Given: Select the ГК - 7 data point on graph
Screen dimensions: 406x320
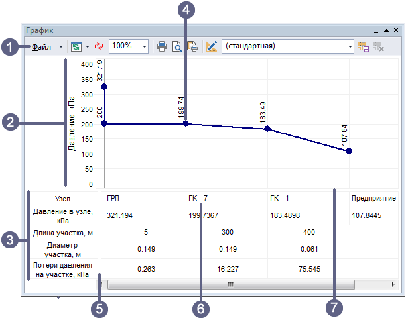Looking at the screenshot, I should tap(186, 123).
